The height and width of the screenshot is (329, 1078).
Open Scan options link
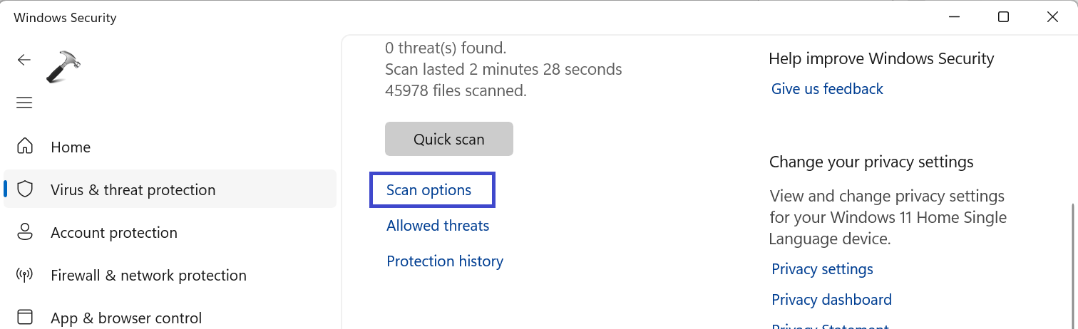(428, 190)
